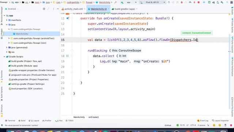Image resolution: width=234 pixels, height=132 pixels.
Task: Click the sad smiley feedback icon
Action: click(220, 125)
